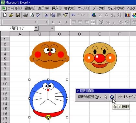The image size is (136, 123).
Task: Click the Print icon
Action: 26,15
